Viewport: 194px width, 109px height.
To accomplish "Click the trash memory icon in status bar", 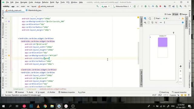I will (189, 95).
